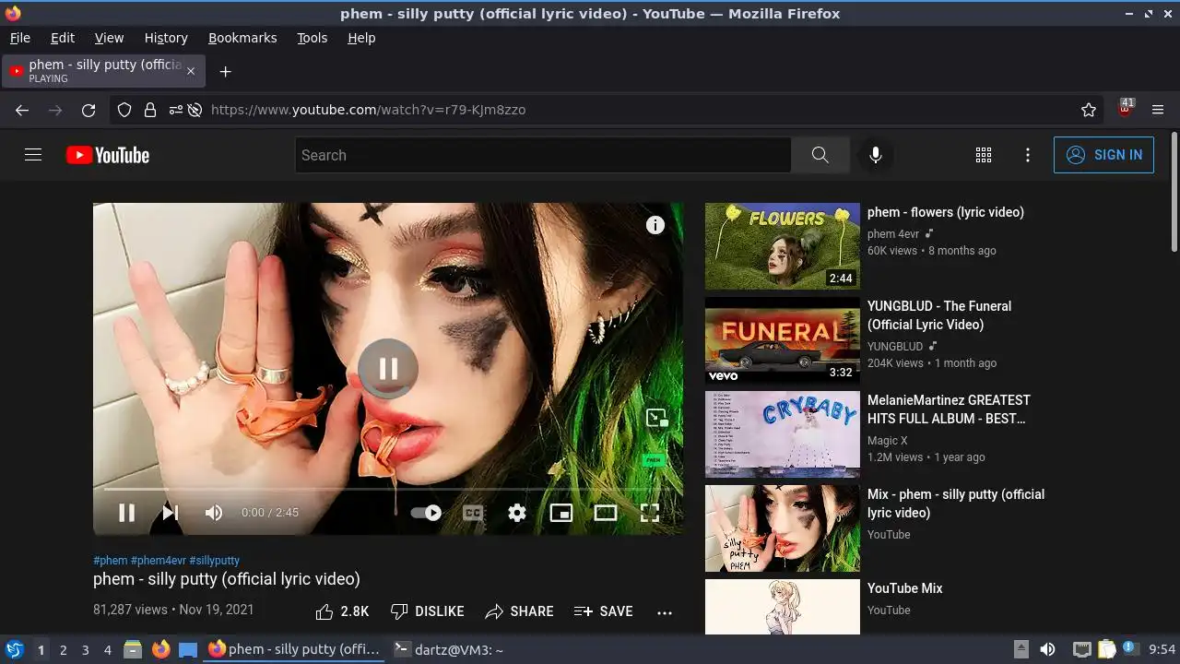Pause the video with the bottom-bar button

[126, 513]
